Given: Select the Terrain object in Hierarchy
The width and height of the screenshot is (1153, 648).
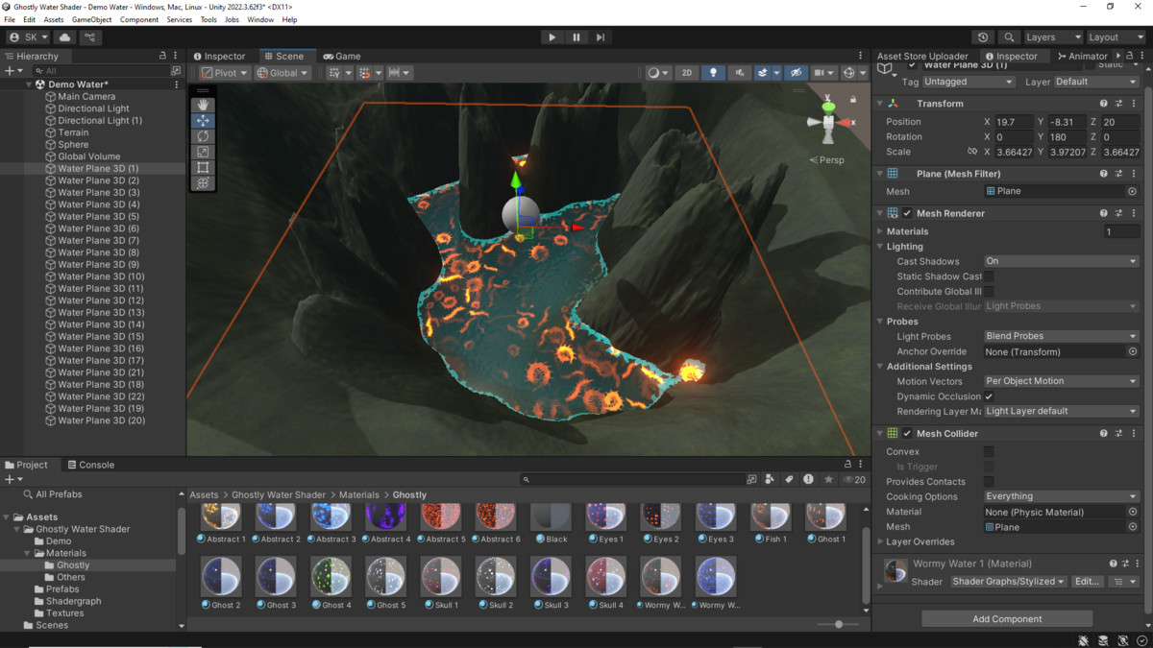Looking at the screenshot, I should click(73, 132).
